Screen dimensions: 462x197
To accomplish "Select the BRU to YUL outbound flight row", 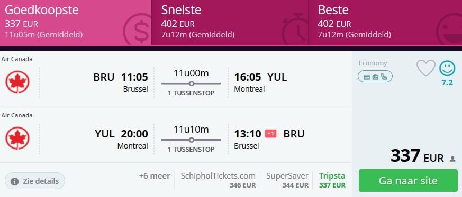I will click(176, 78).
